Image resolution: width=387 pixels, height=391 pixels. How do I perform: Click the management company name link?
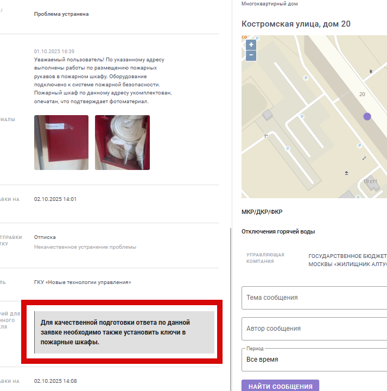[347, 260]
